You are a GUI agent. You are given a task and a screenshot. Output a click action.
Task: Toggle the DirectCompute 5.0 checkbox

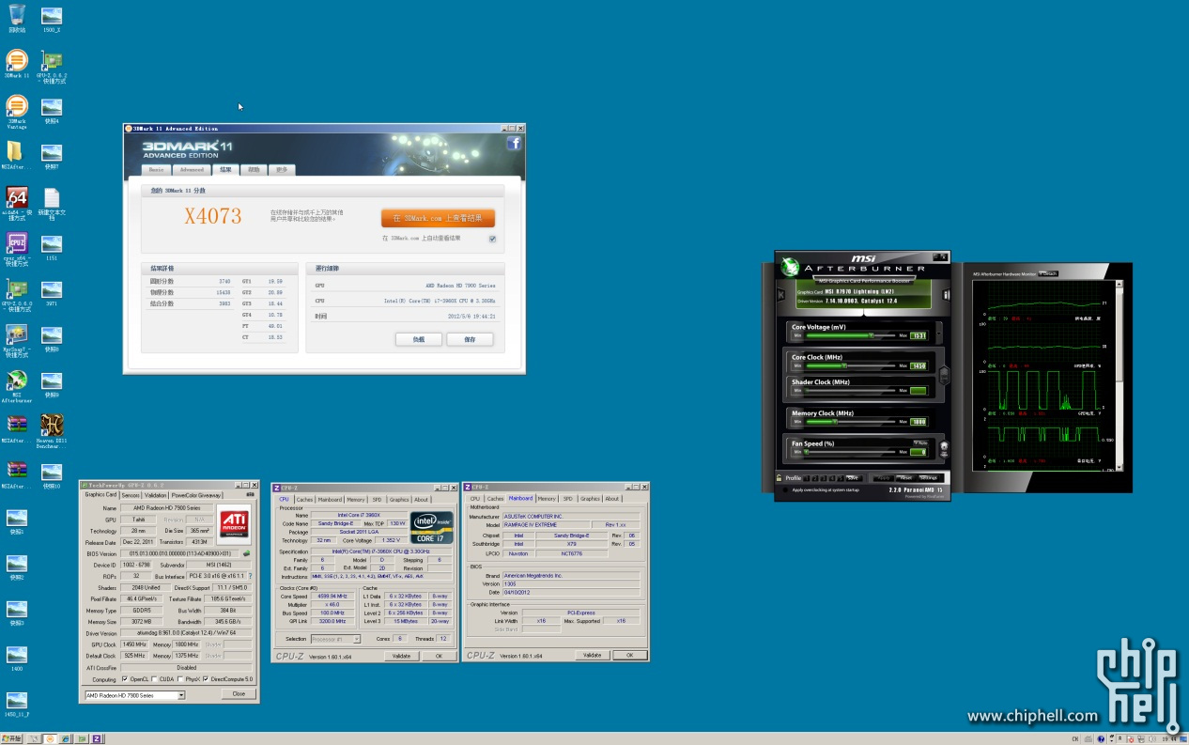[x=207, y=679]
